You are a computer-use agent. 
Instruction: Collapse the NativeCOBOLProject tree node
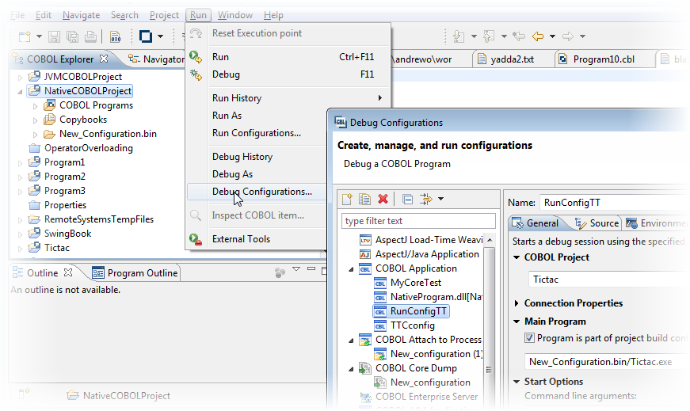pos(20,92)
